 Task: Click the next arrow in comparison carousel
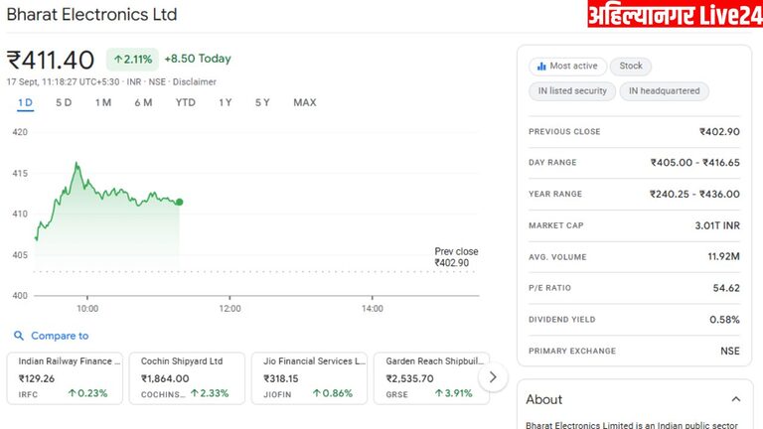(493, 377)
